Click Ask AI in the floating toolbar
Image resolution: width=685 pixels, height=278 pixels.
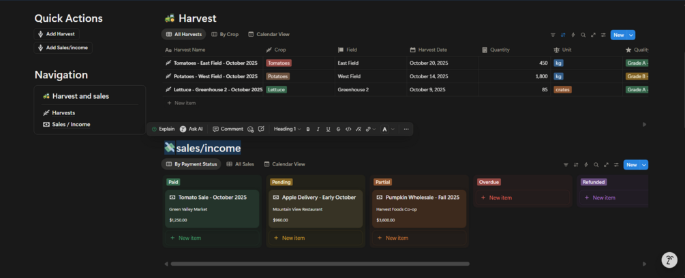click(192, 129)
